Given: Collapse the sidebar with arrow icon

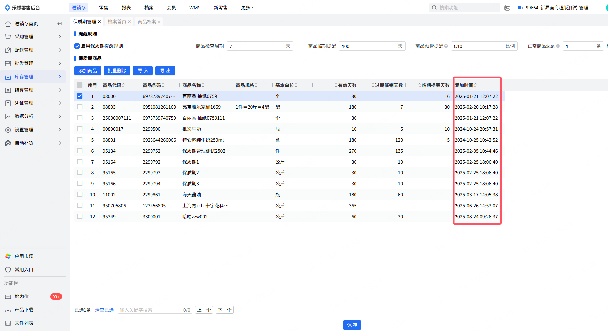Looking at the screenshot, I should click(60, 24).
